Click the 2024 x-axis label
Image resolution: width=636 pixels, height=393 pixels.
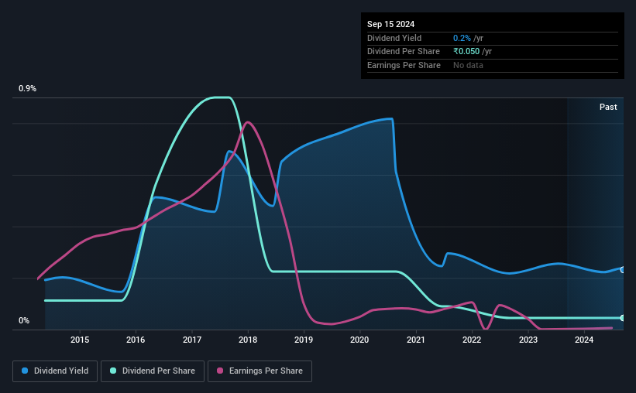(584, 340)
